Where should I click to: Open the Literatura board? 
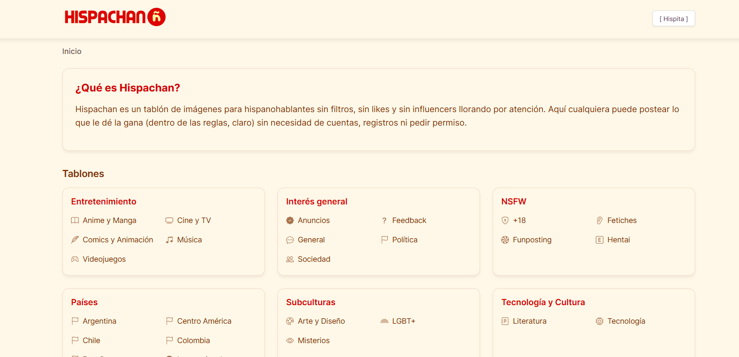coord(529,321)
